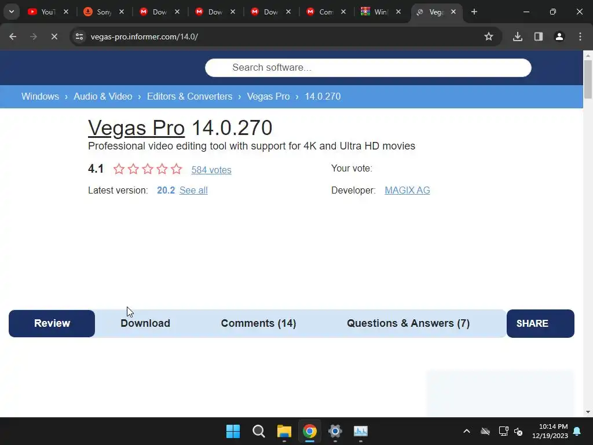View site information icon in address bar
The height and width of the screenshot is (445, 593).
[x=79, y=37]
